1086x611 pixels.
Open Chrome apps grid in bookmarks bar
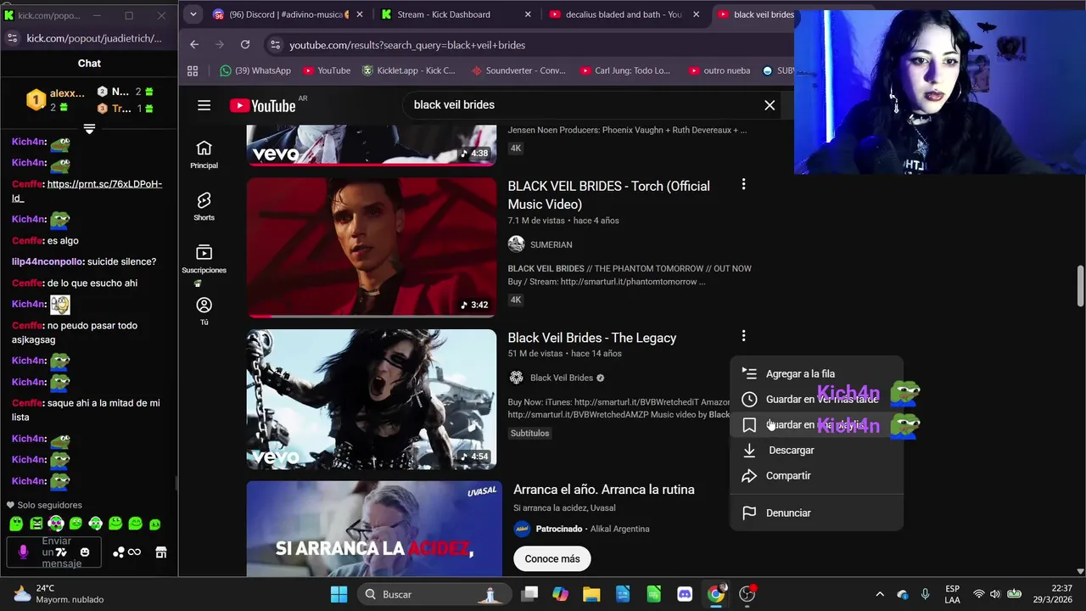click(193, 70)
